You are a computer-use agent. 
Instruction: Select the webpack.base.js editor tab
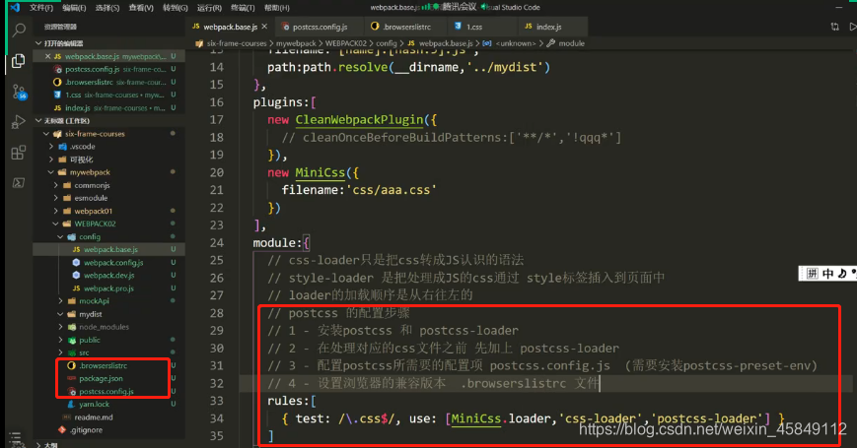[230, 27]
